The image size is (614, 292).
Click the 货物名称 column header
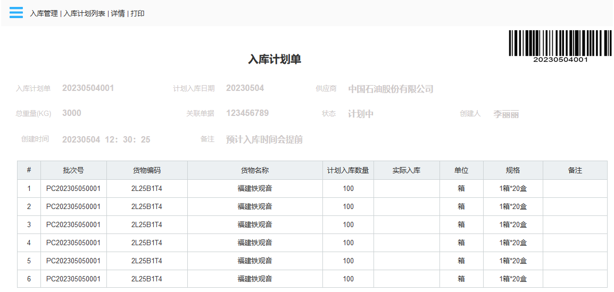click(255, 170)
